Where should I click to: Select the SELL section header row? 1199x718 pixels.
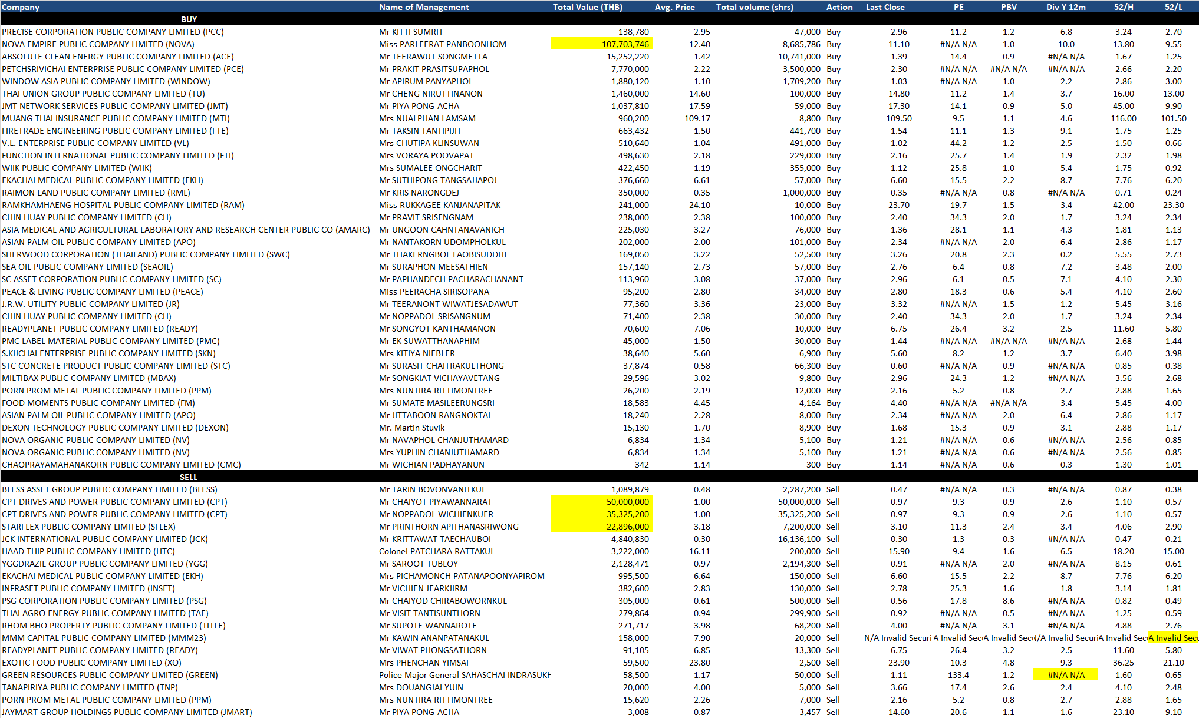click(x=189, y=477)
